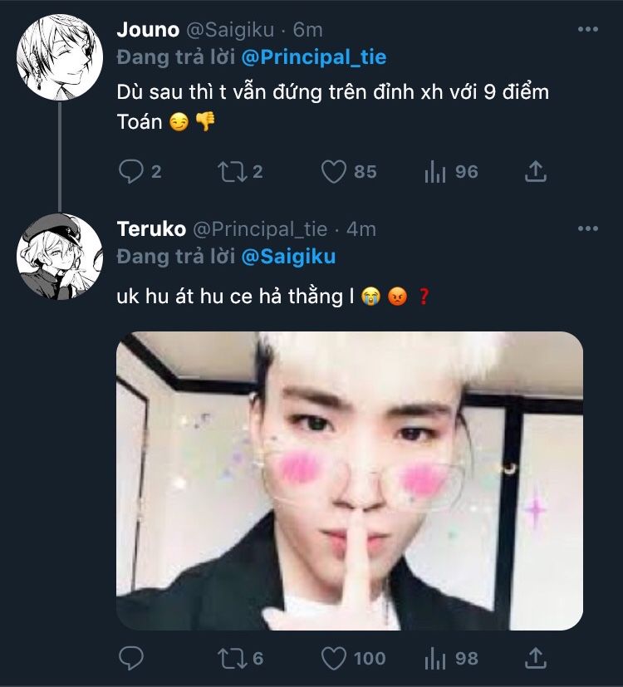The height and width of the screenshot is (687, 623).
Task: Share Jouno's tweet
Action: [x=537, y=172]
